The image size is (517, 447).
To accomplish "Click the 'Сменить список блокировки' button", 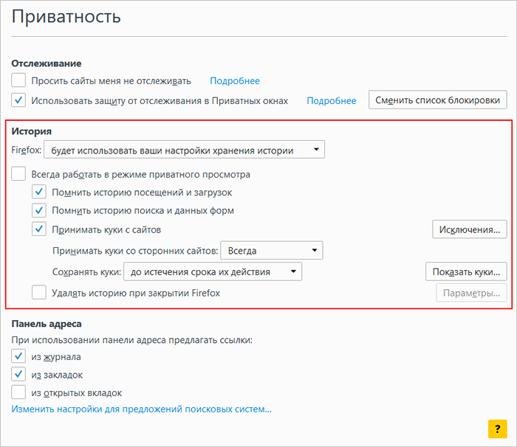I will pyautogui.click(x=437, y=100).
